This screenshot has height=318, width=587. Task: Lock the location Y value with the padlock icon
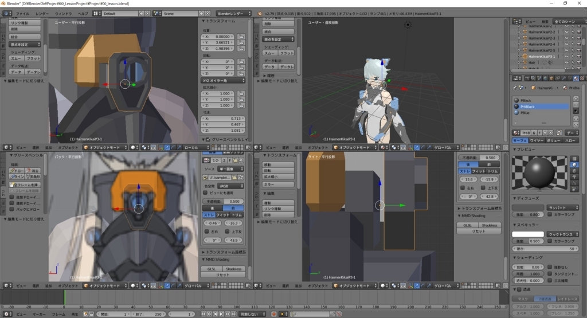(x=241, y=42)
